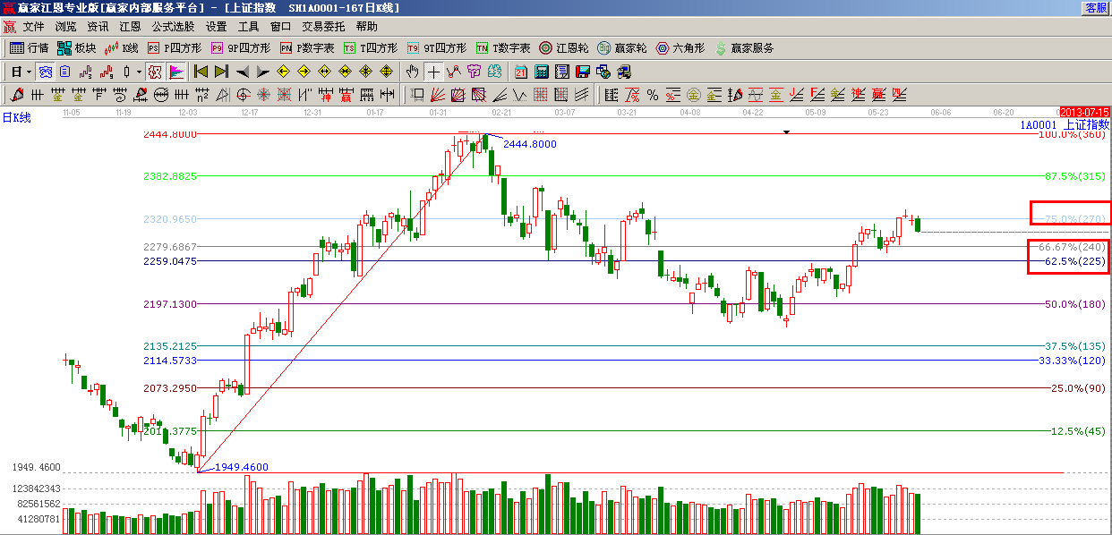Click the calculator icon in toolbar

coord(542,72)
